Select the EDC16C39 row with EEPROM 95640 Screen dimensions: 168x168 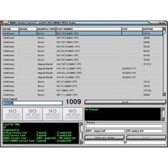click(x=83, y=51)
